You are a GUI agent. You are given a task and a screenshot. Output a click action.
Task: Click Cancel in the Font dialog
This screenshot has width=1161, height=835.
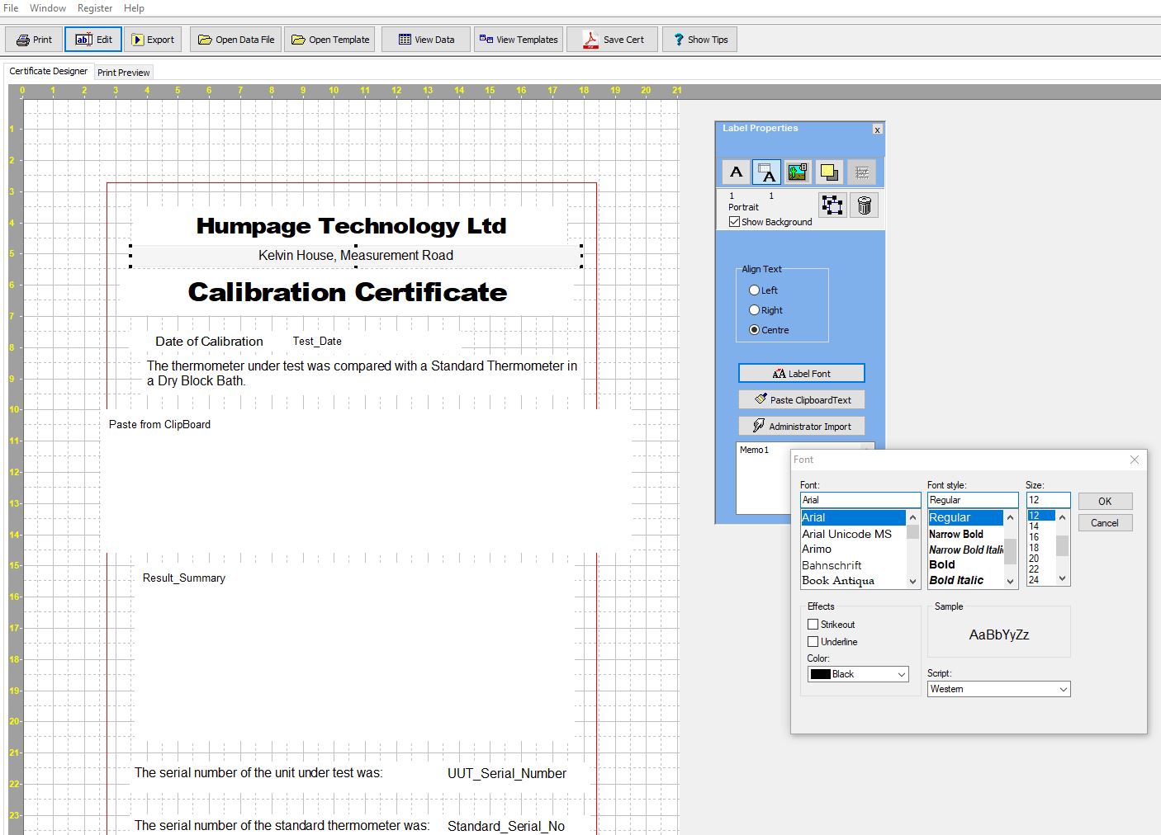click(x=1105, y=522)
